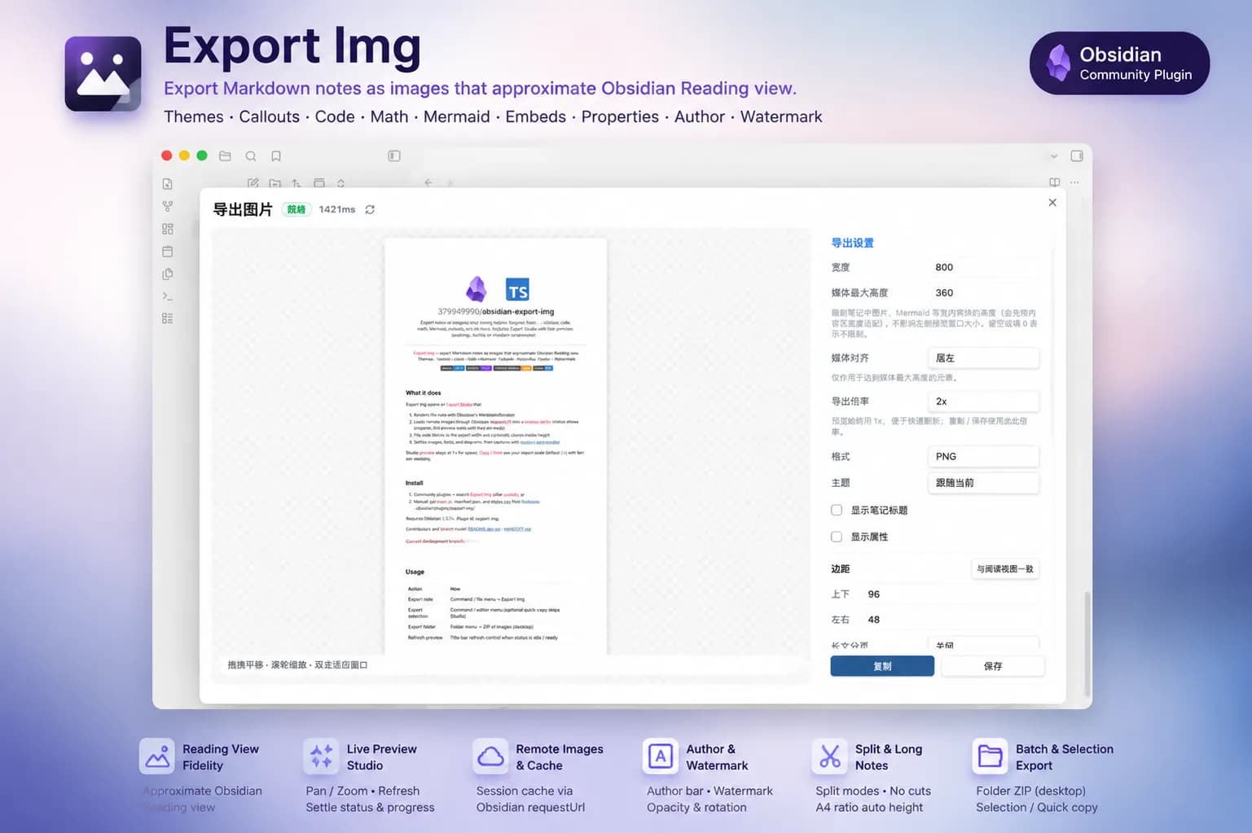1252x833 pixels.
Task: Click the Split & Long Notes scissors icon
Action: [x=829, y=756]
